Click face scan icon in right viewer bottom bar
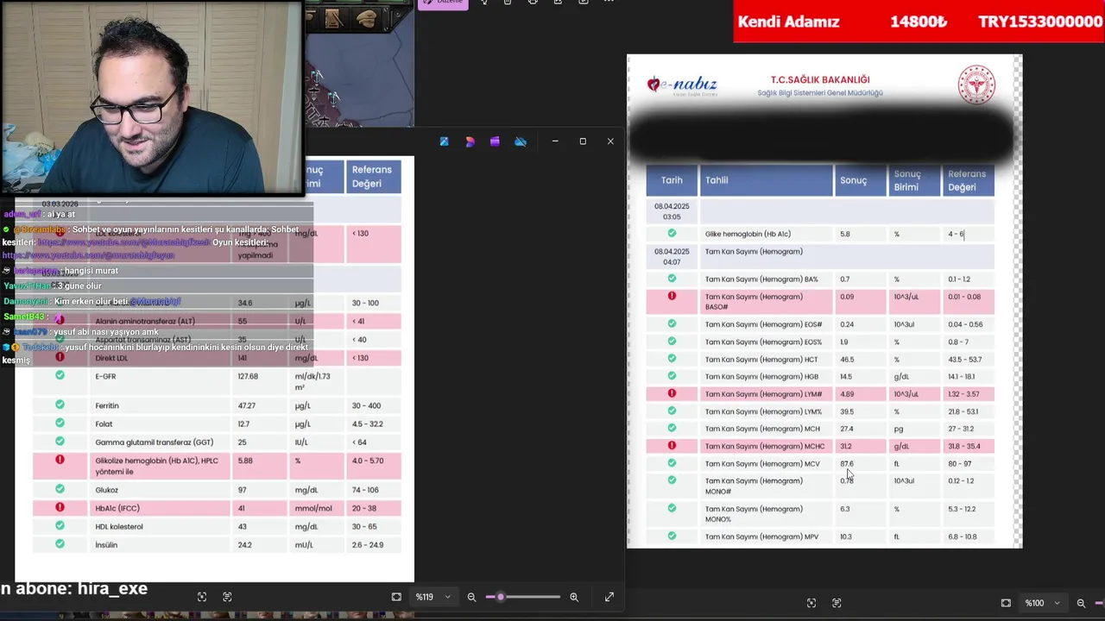This screenshot has width=1105, height=621. [x=811, y=603]
